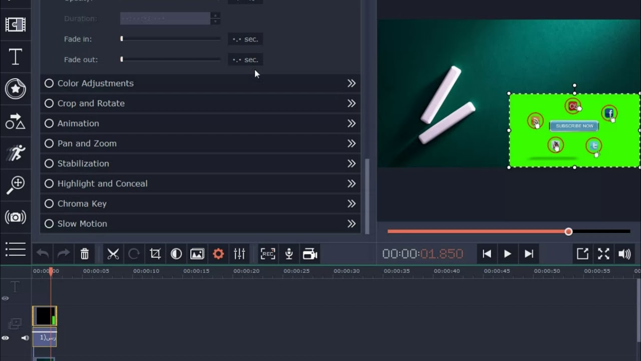Open the Titles tool in sidebar
Image resolution: width=641 pixels, height=361 pixels.
point(16,57)
